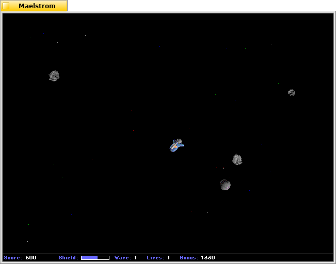
Task: Click the Shield label
Action: pos(69,258)
